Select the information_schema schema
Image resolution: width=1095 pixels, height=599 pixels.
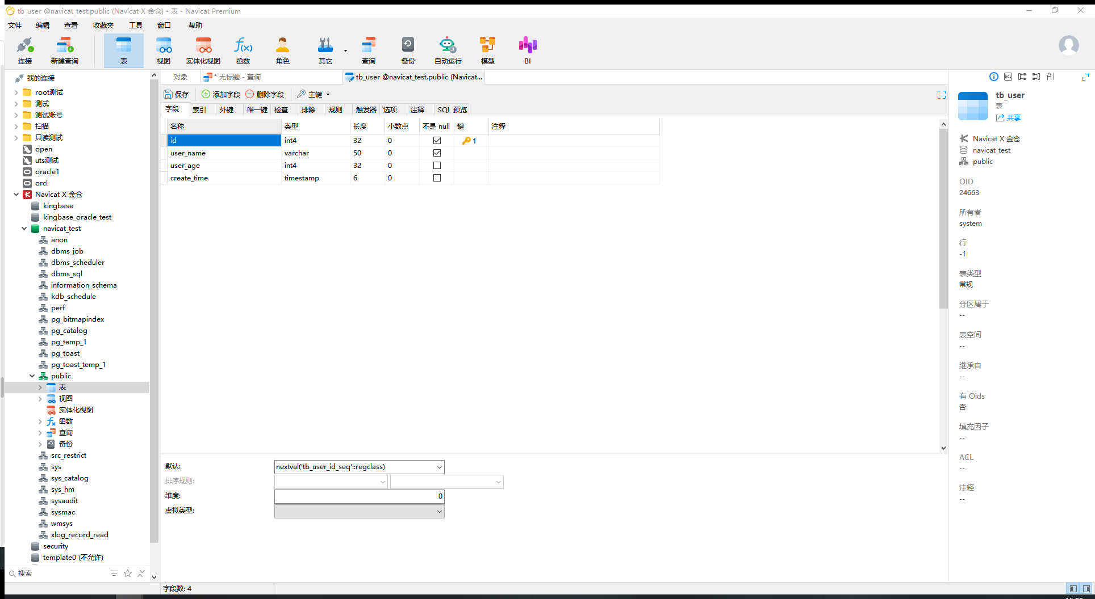(84, 285)
